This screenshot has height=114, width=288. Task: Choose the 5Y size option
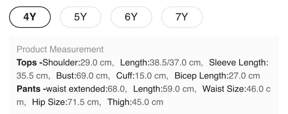(x=80, y=17)
